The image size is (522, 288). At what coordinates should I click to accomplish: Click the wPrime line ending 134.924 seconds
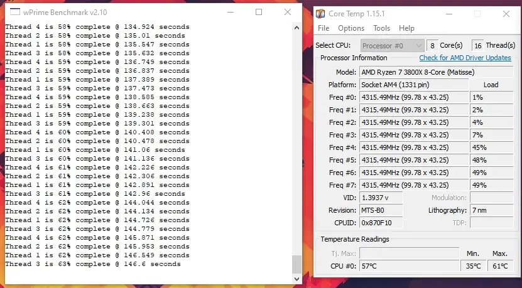coord(97,27)
